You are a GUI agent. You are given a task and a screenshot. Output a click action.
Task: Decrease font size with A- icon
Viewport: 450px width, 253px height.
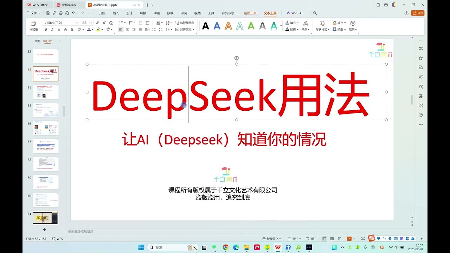pos(104,23)
